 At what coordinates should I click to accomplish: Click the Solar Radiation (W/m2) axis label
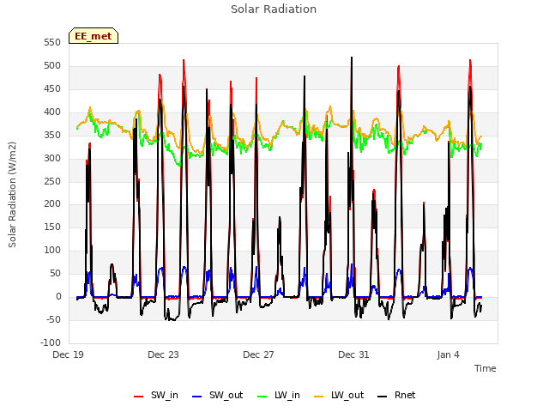point(12,195)
